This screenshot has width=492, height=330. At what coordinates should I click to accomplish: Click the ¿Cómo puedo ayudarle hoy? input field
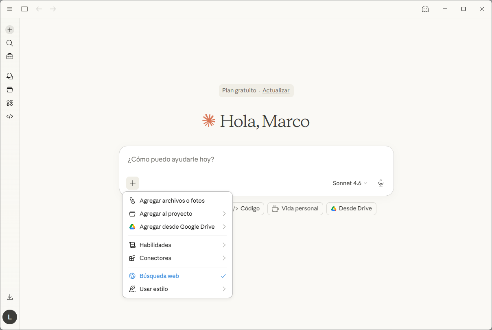(x=256, y=160)
